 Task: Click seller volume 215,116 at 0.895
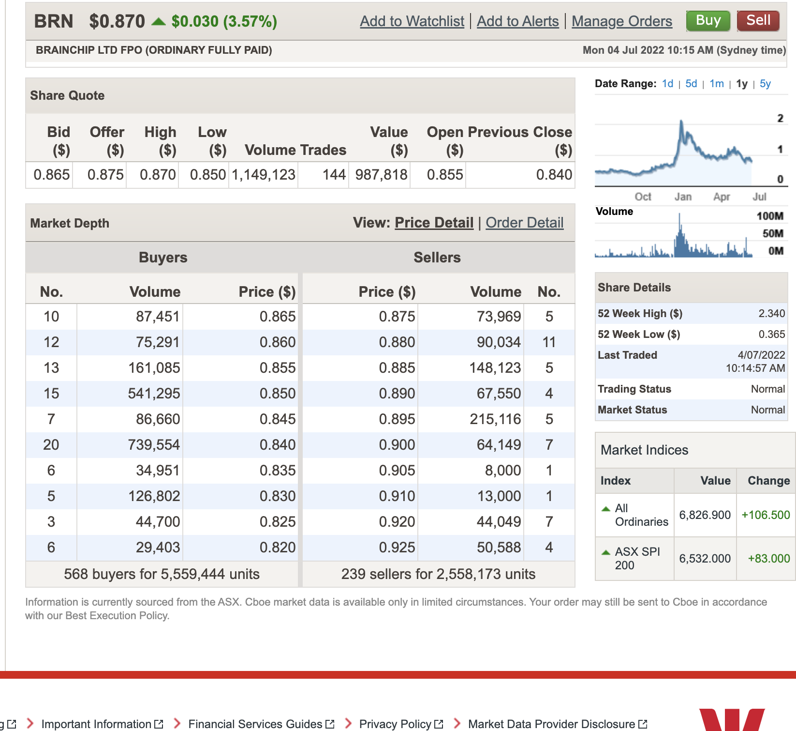point(495,419)
